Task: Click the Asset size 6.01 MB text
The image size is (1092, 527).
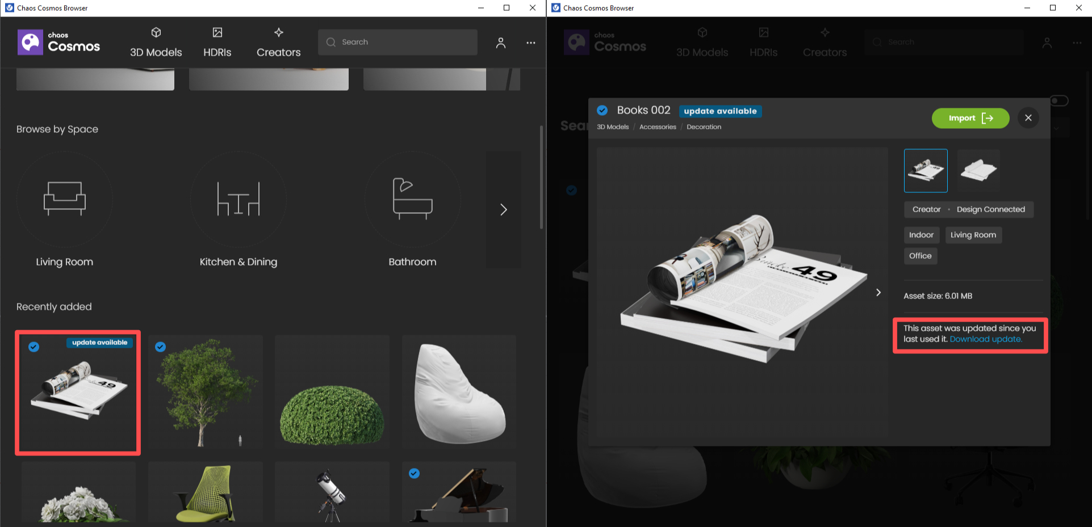Action: click(938, 296)
